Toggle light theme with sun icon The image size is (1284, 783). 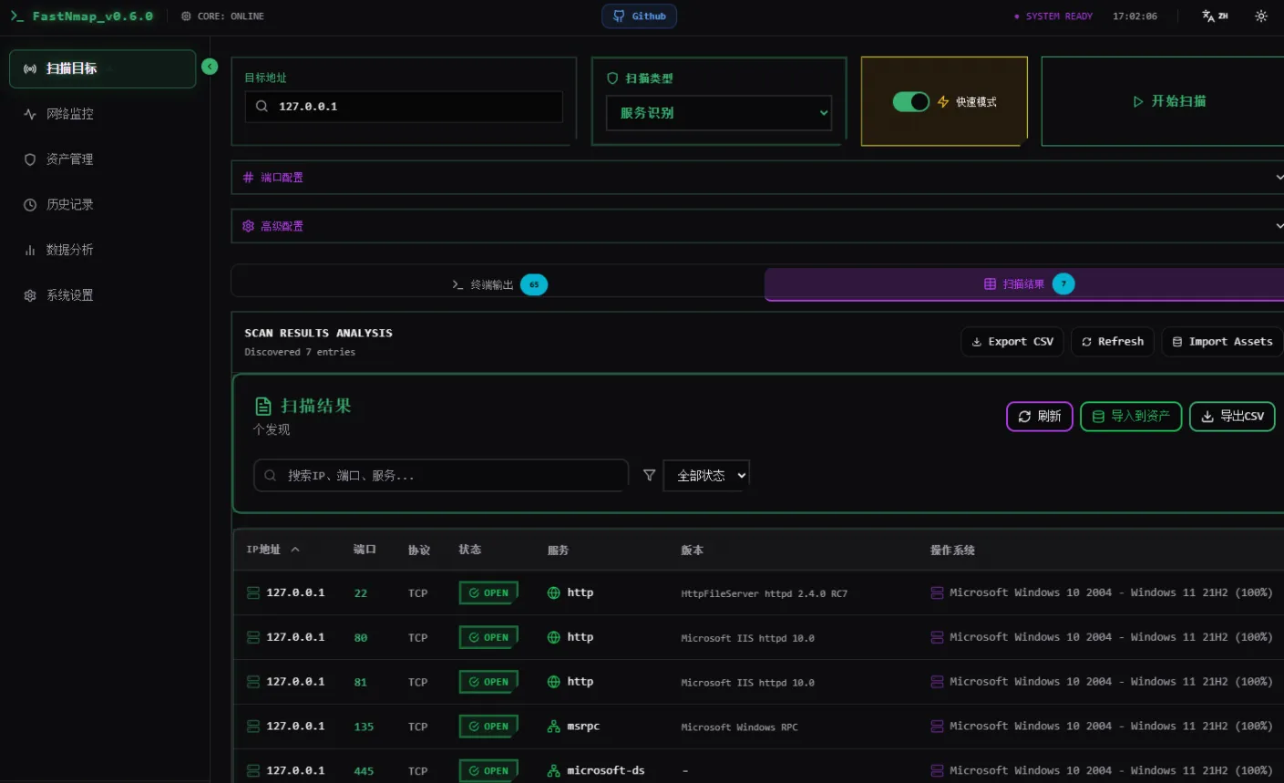[x=1260, y=16]
